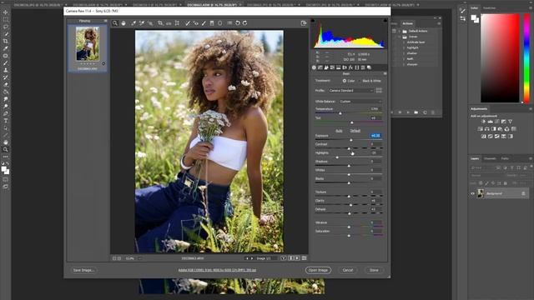534x300 pixels.
Task: Switch to the Paths tab
Action: pyautogui.click(x=505, y=158)
